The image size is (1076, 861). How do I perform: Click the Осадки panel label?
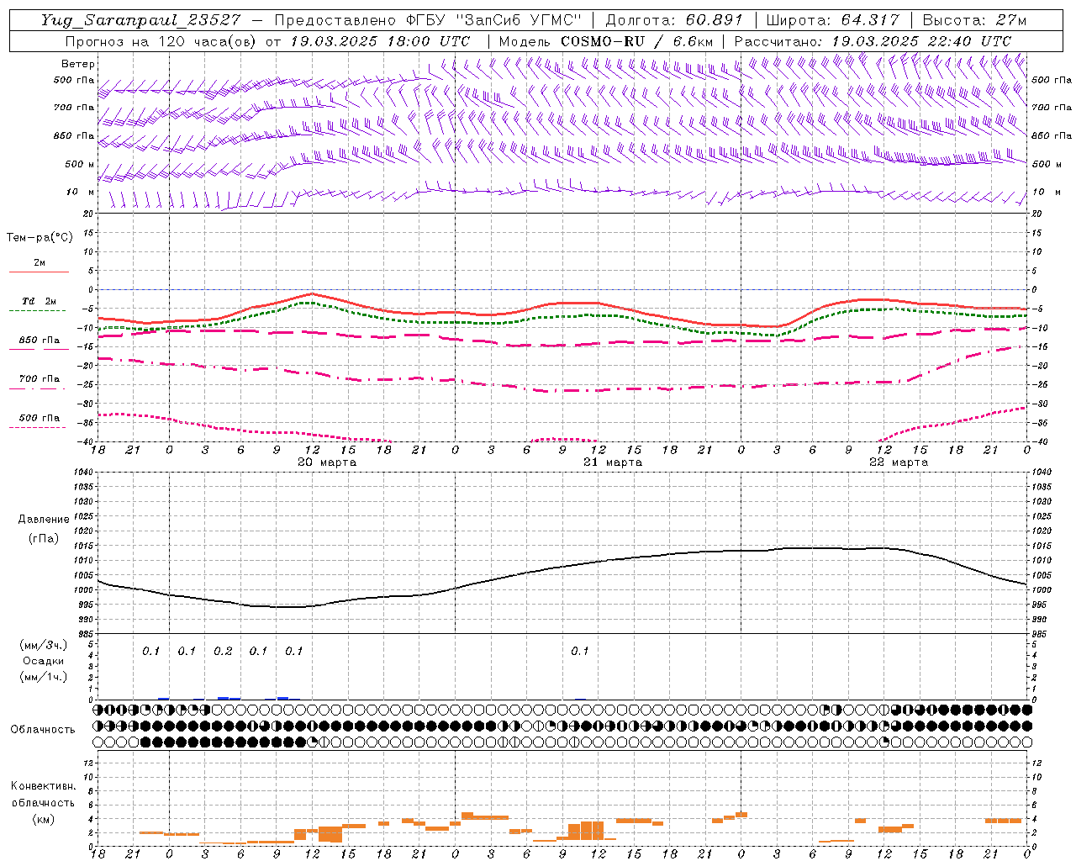coord(44,661)
